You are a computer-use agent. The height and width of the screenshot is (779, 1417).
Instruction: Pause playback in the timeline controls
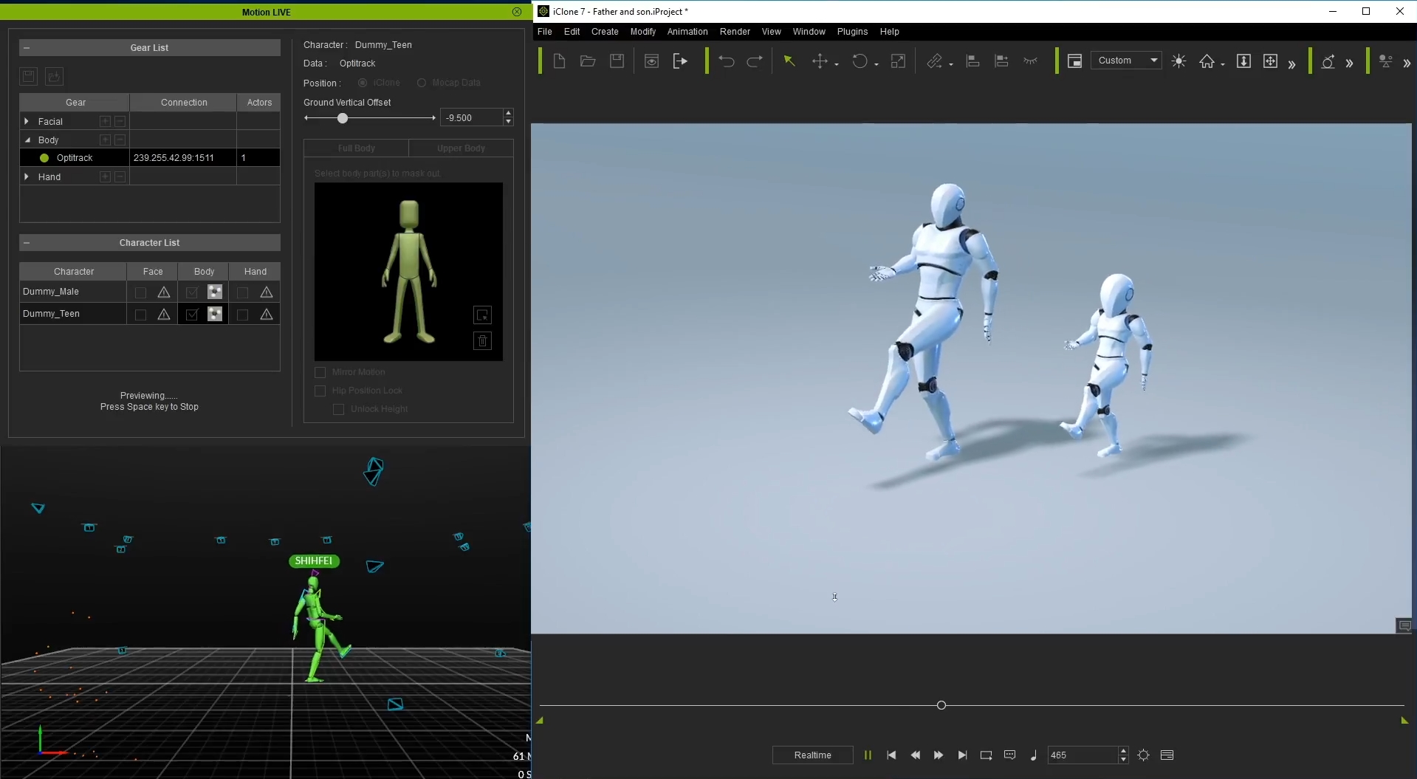click(x=868, y=755)
